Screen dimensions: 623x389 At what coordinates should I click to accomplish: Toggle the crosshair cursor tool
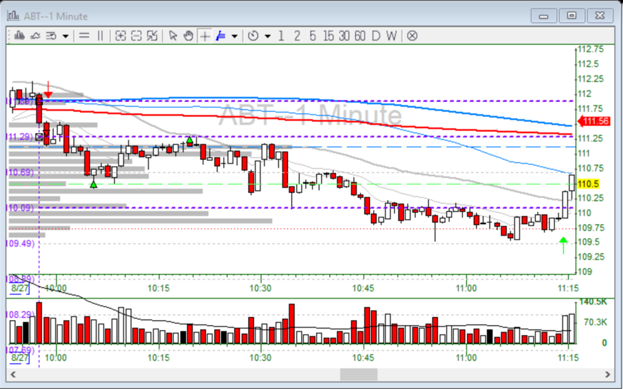[204, 35]
